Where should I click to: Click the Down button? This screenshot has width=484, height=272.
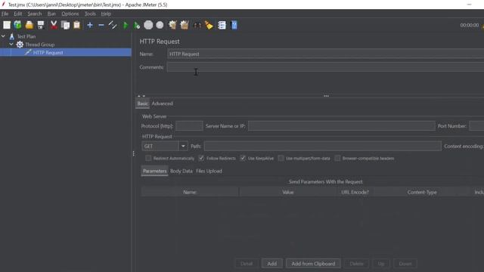(405, 264)
